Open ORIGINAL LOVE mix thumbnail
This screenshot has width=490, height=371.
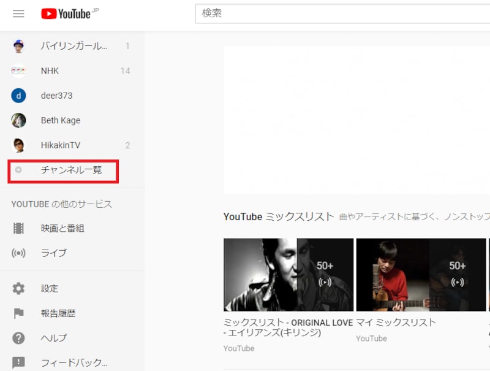288,275
